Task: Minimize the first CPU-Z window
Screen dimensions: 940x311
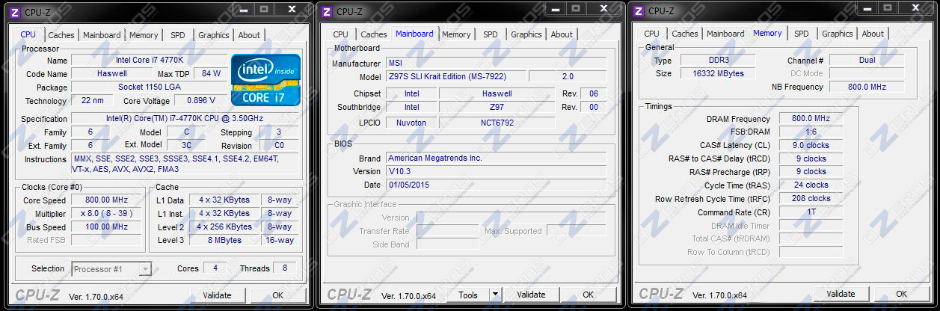Action: pyautogui.click(x=242, y=9)
